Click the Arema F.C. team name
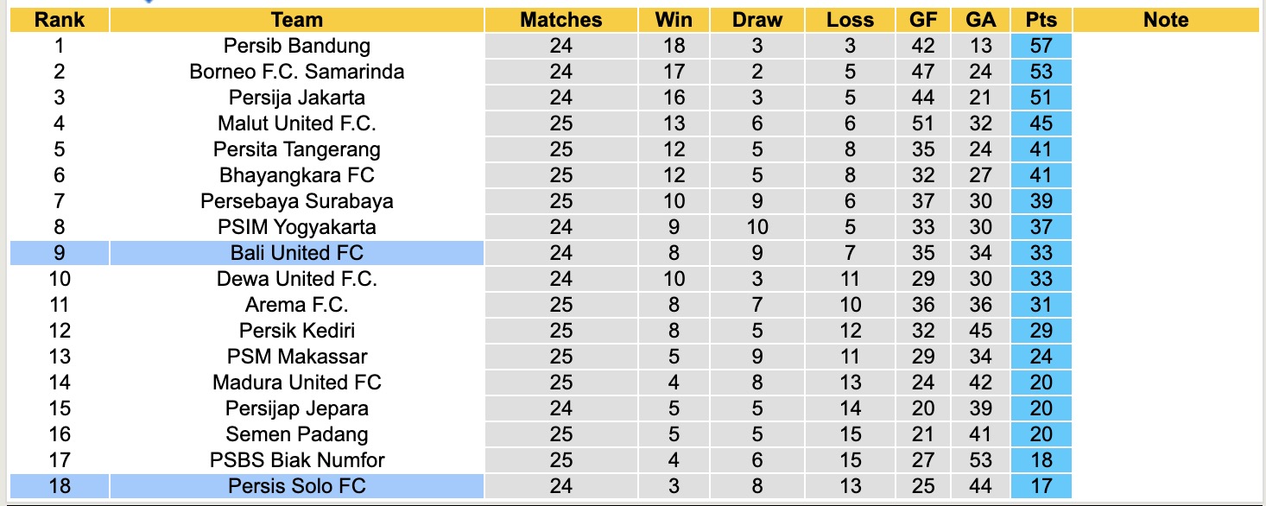 pos(296,305)
